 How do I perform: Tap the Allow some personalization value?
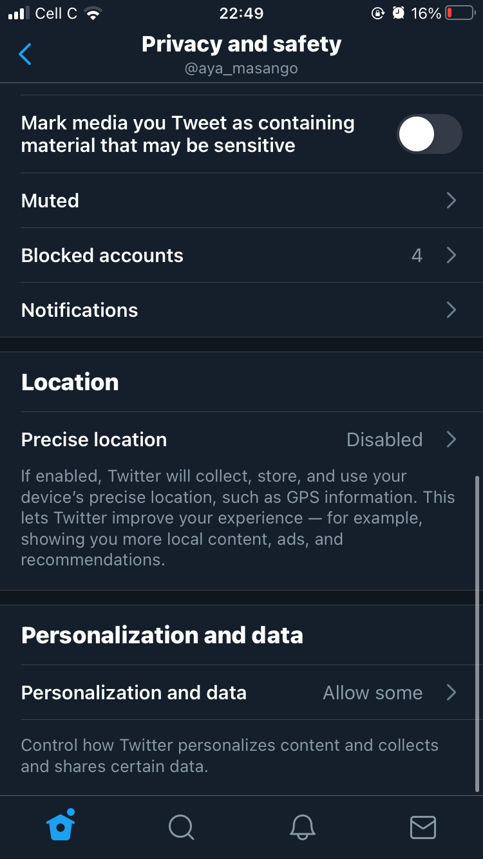[x=373, y=693]
